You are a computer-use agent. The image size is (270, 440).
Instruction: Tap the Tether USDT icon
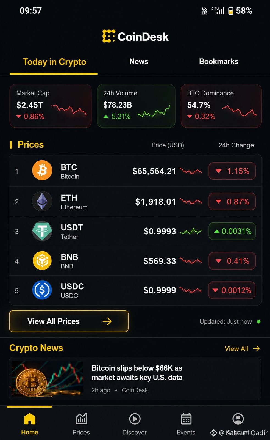click(42, 231)
